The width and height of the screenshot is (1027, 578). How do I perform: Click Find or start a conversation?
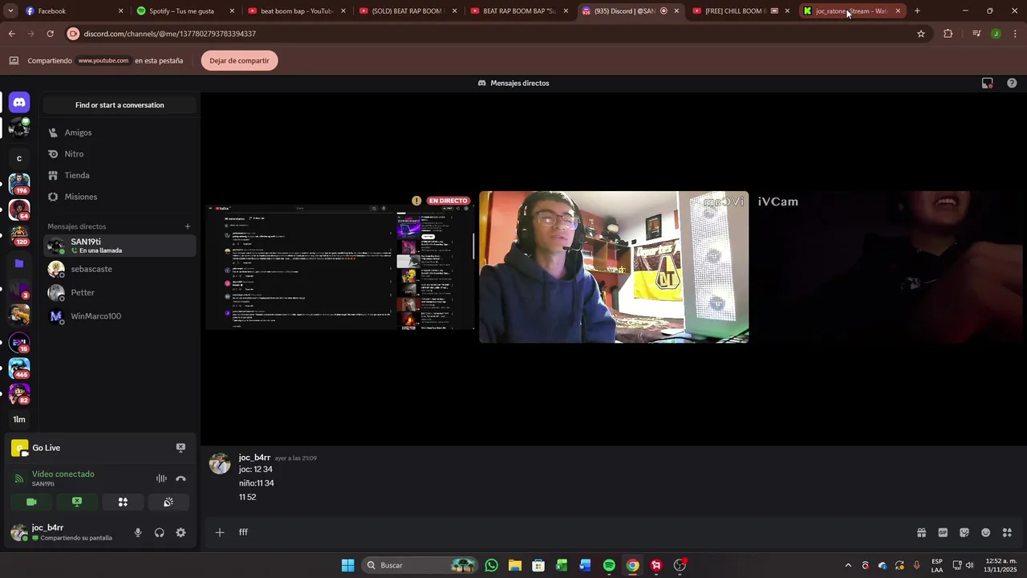120,105
